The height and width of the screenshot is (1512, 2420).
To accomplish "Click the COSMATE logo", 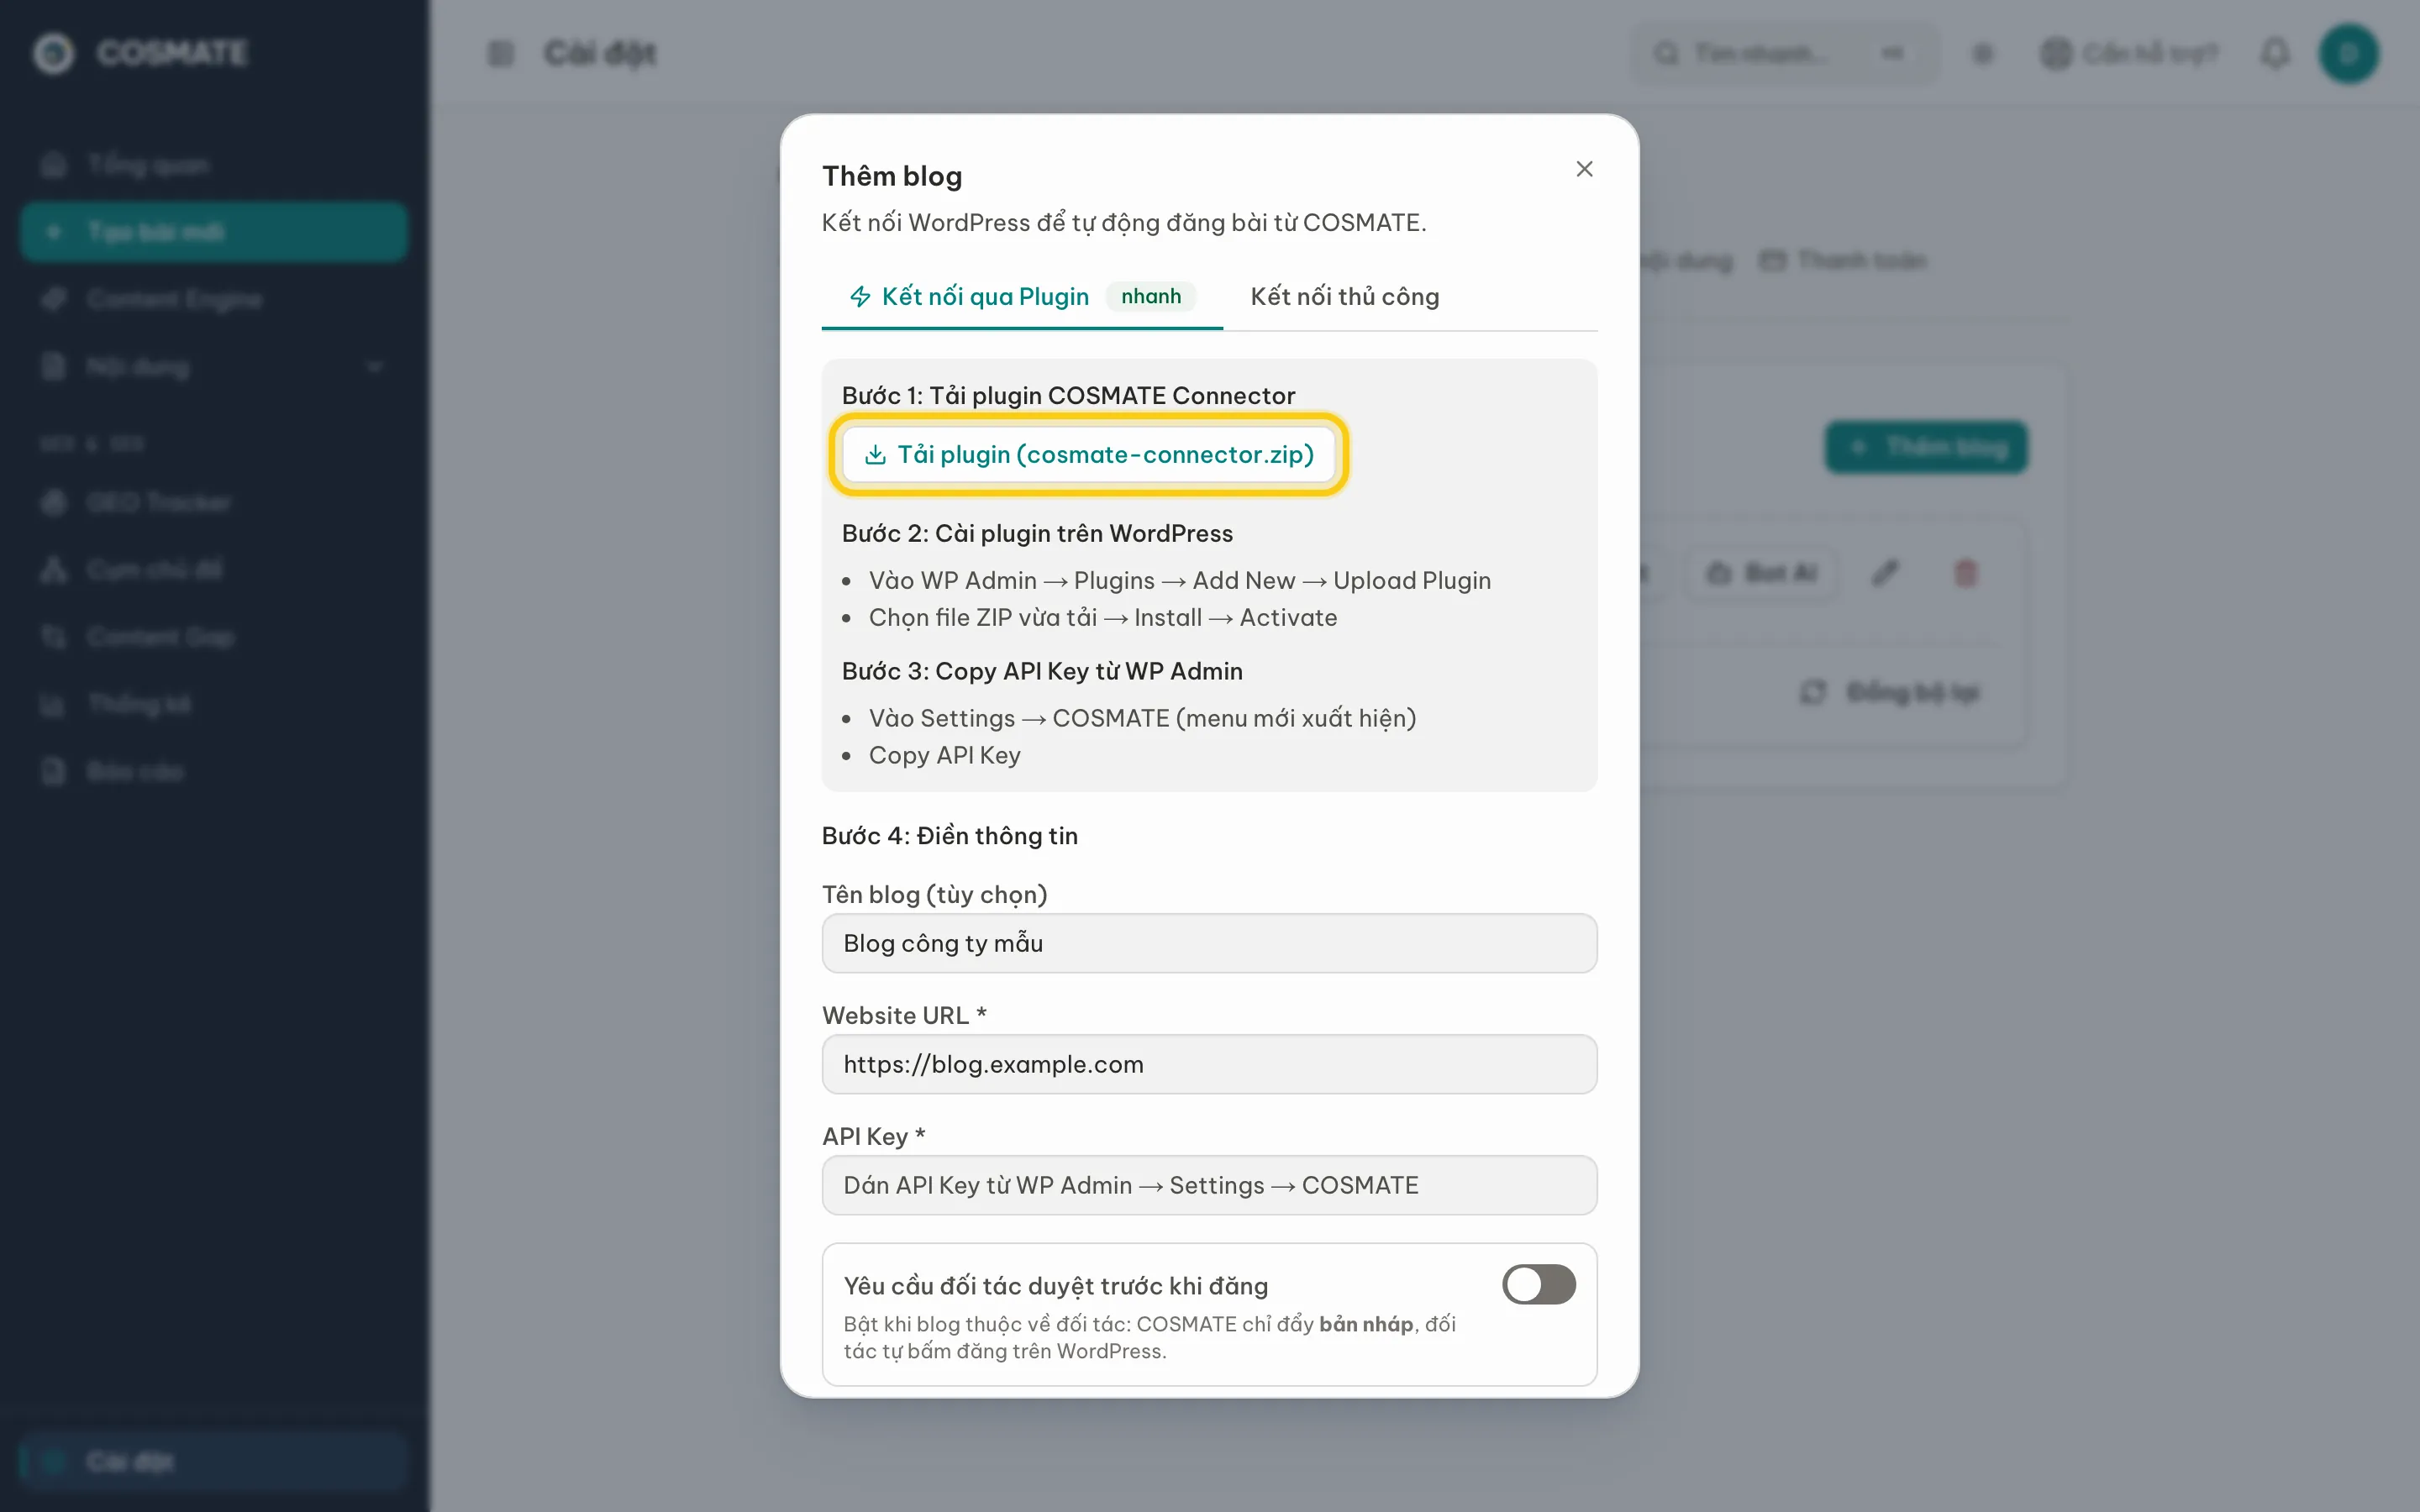I will (x=140, y=53).
